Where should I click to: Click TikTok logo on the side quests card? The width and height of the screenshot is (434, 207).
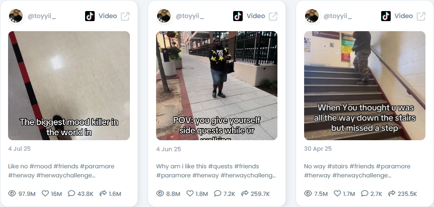click(238, 16)
